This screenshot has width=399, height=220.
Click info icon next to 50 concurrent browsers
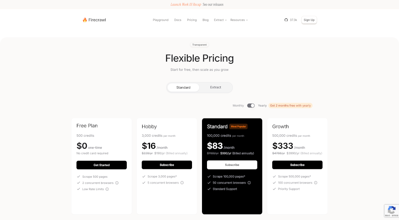(x=249, y=183)
